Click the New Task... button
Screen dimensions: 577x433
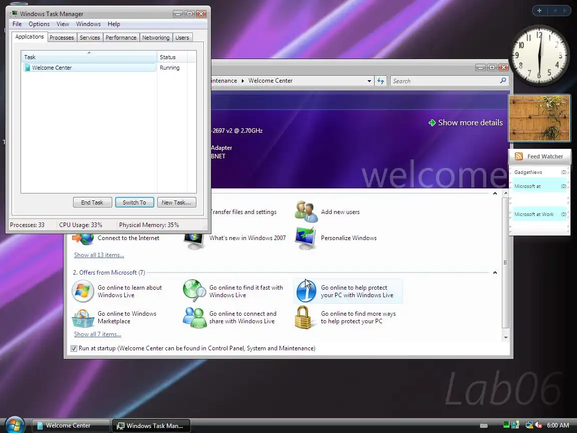[176, 202]
